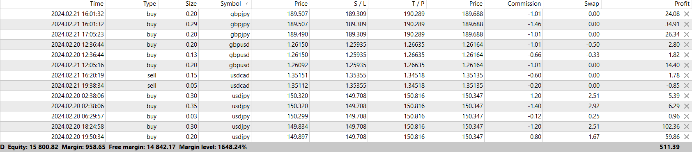Viewport: 692px width, 152px height.
Task: Close the gbpusd trade with profit 2.80
Action: tap(686, 45)
